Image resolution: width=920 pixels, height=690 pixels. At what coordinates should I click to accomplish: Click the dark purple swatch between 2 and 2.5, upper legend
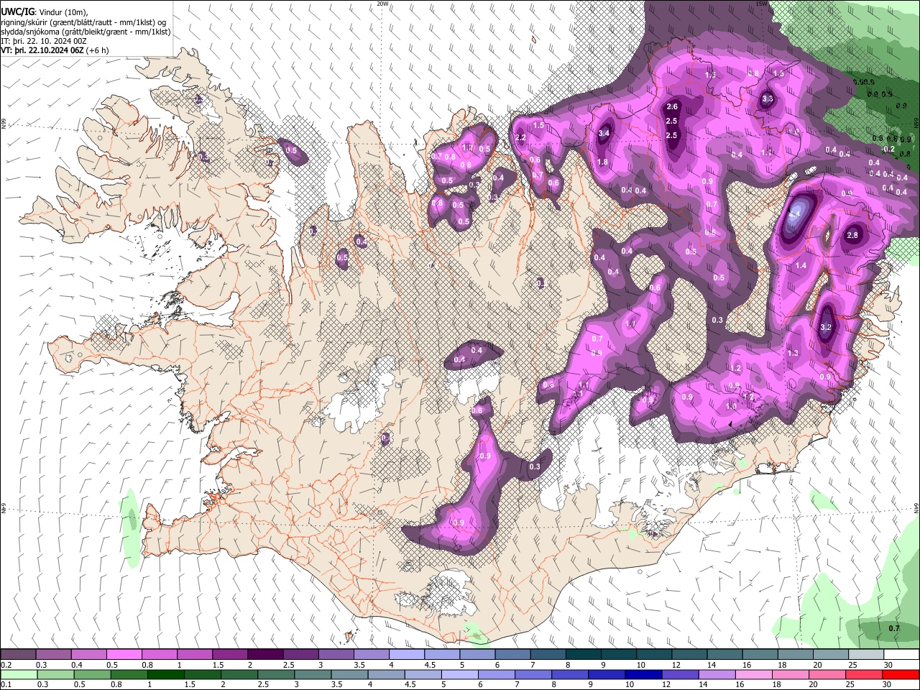265,655
